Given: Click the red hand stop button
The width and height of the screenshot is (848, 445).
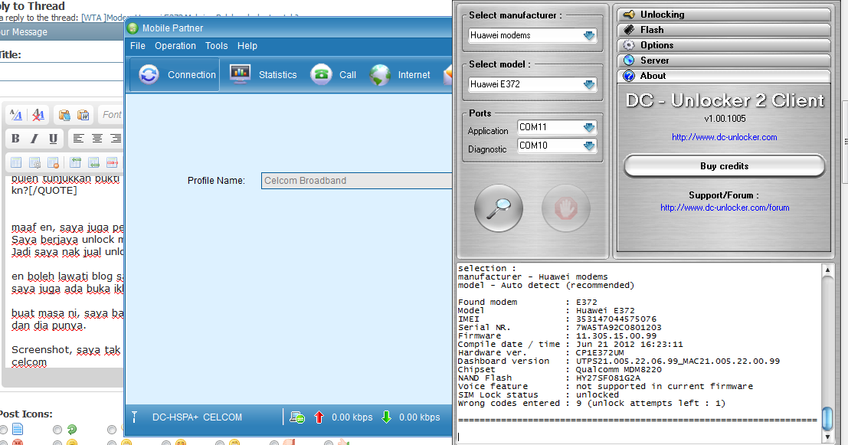Looking at the screenshot, I should (565, 208).
